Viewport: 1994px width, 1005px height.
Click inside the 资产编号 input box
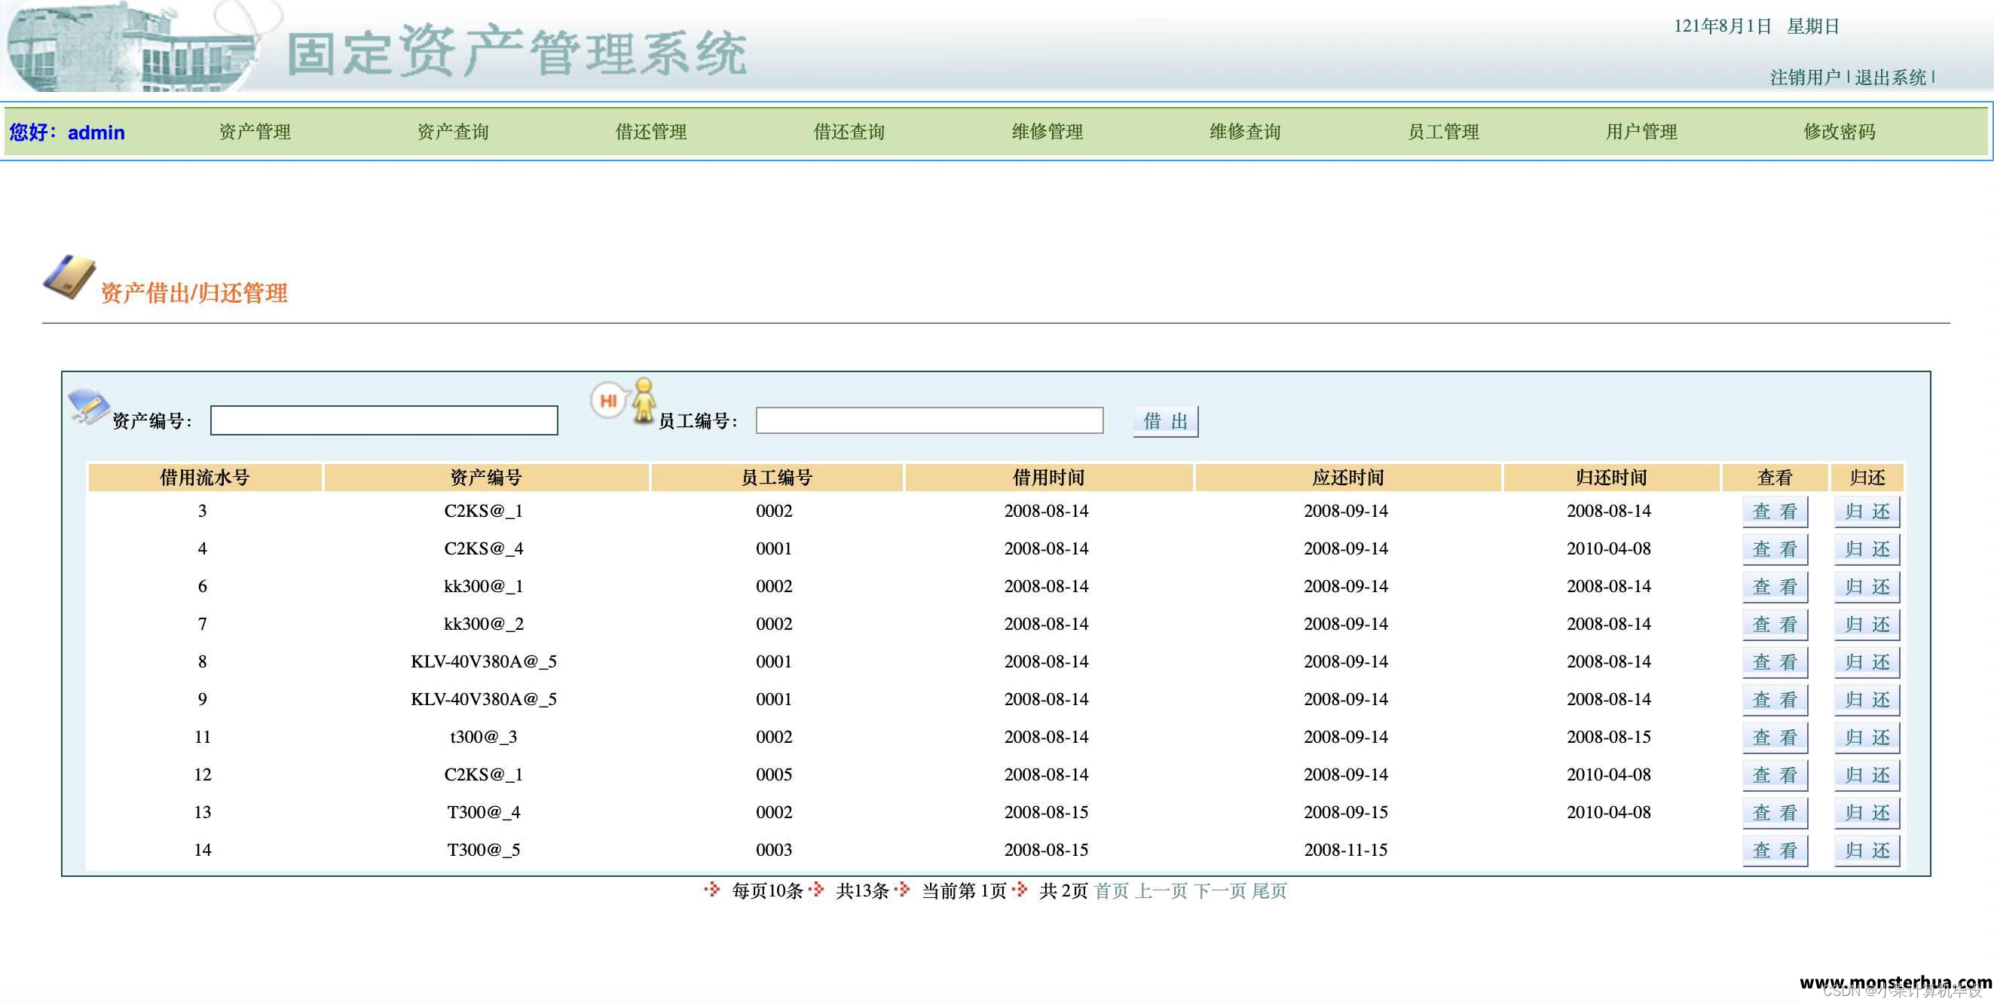383,420
